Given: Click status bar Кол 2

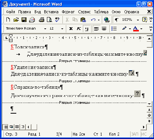Looking at the screenshot, I should pyautogui.click(x=114, y=134).
